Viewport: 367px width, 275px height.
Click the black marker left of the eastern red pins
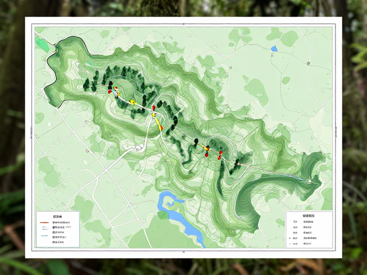click(x=196, y=141)
